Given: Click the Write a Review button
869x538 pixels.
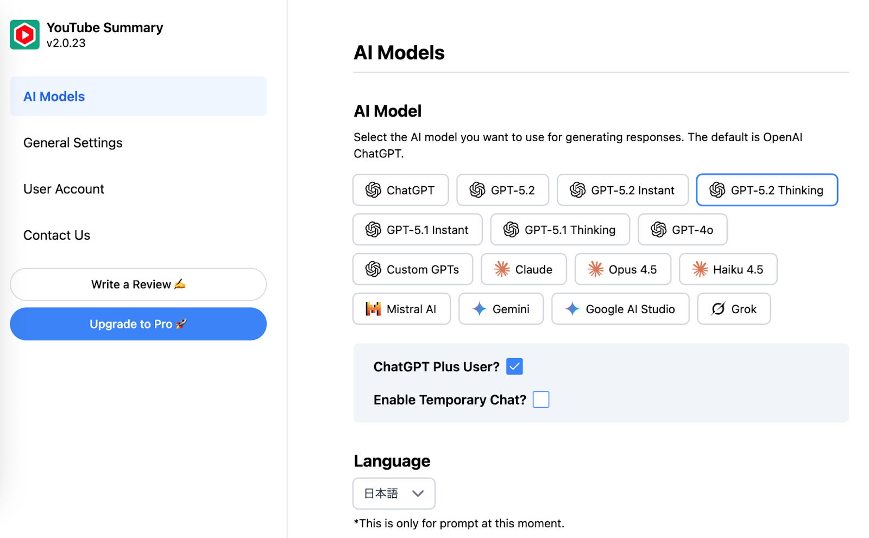Looking at the screenshot, I should pyautogui.click(x=138, y=284).
